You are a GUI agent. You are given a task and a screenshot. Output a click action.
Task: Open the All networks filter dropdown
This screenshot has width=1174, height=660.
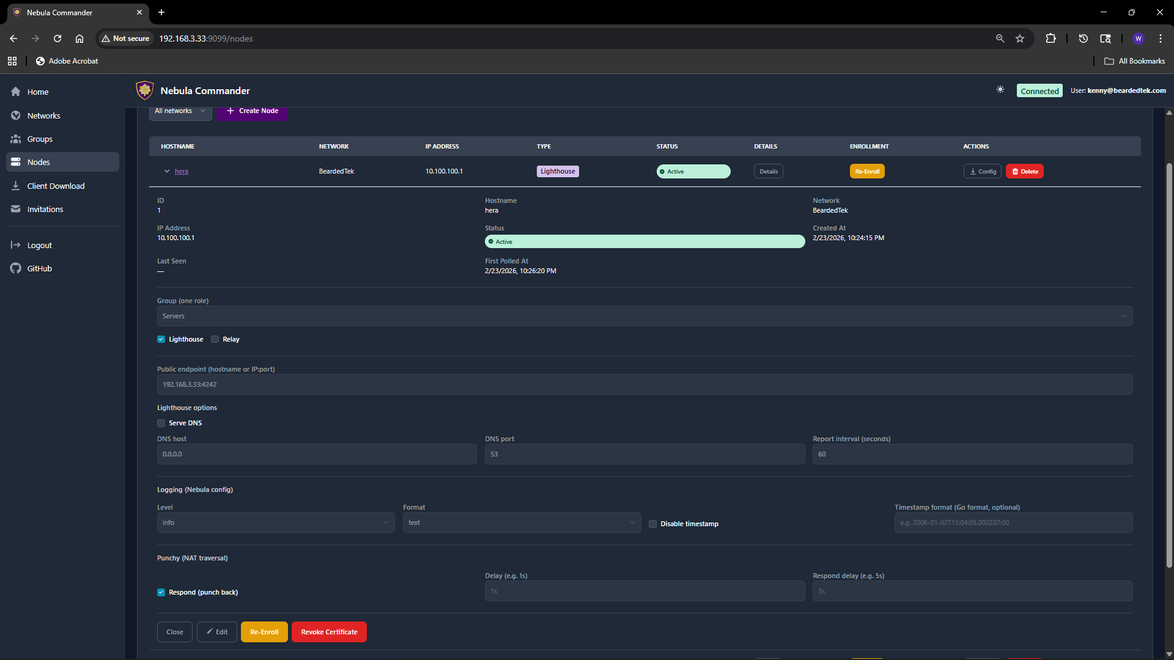click(x=180, y=111)
